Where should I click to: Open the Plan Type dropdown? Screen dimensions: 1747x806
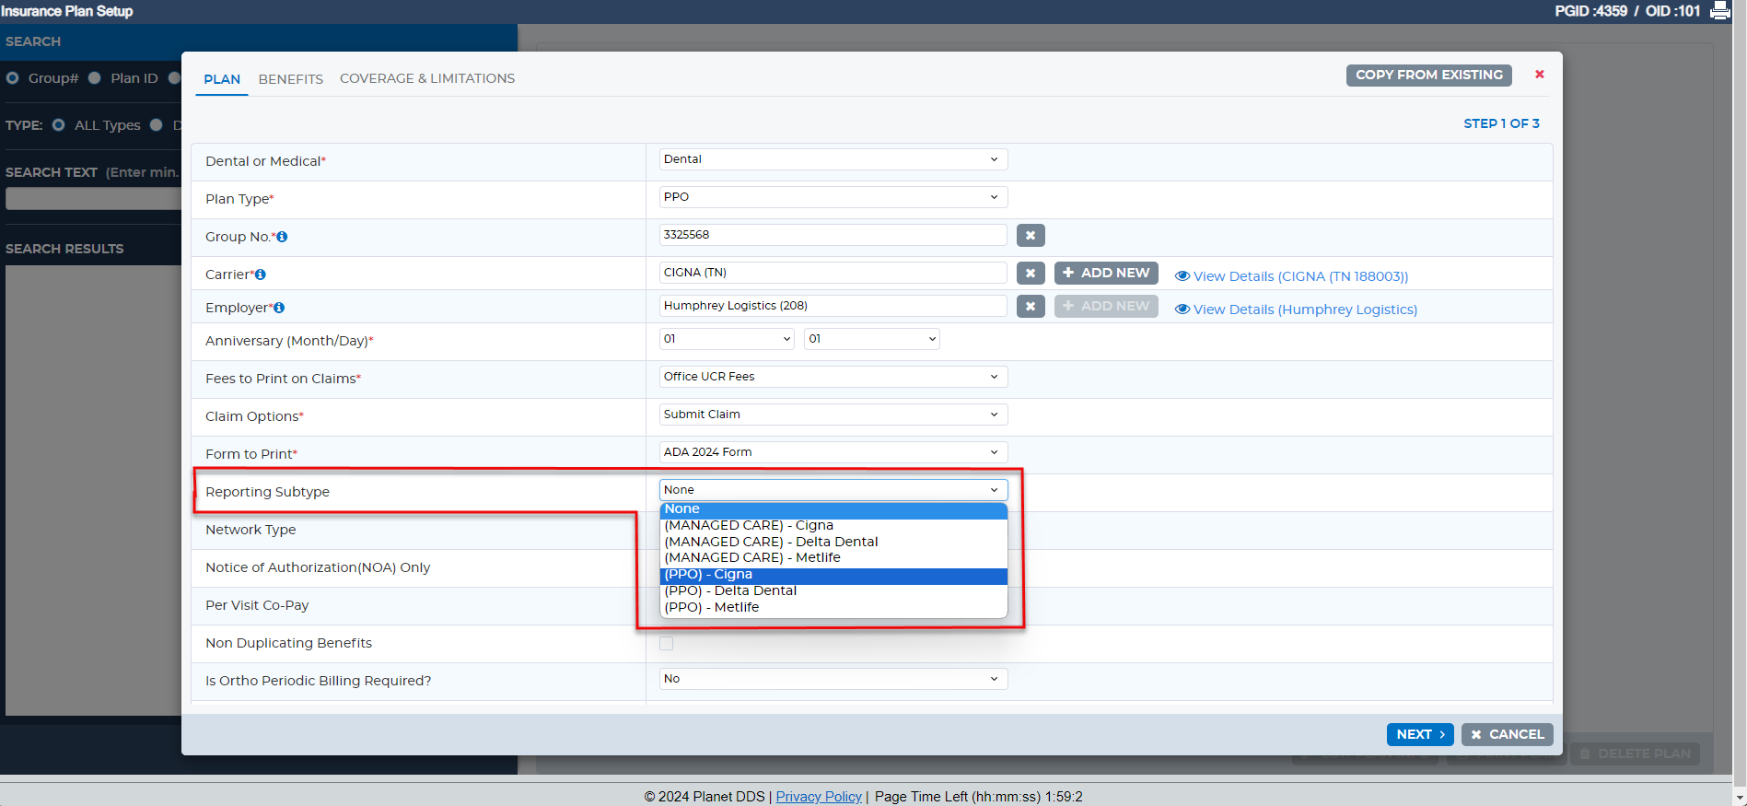833,197
